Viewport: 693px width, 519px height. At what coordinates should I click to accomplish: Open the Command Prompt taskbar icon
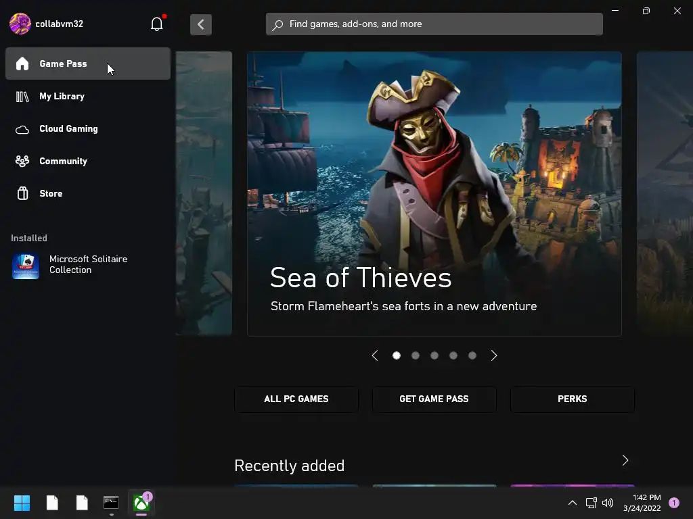click(x=111, y=503)
